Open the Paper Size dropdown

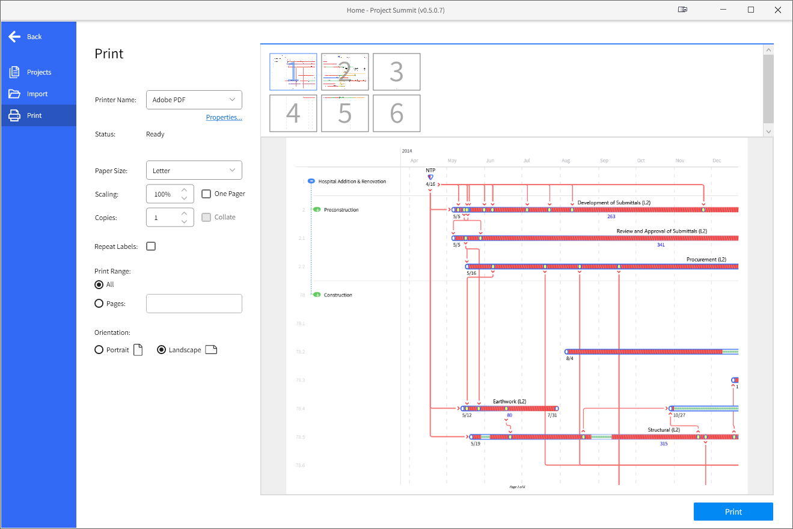194,171
